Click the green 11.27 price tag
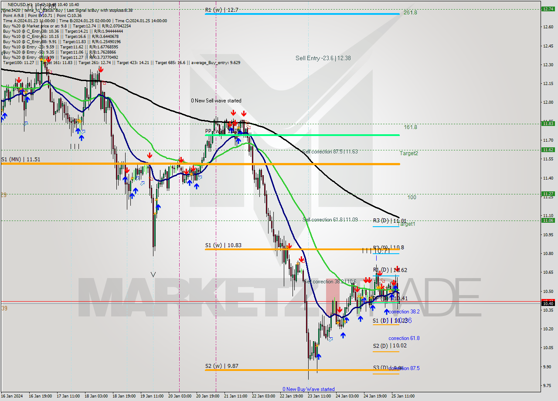The width and height of the screenshot is (558, 401). pos(548,194)
